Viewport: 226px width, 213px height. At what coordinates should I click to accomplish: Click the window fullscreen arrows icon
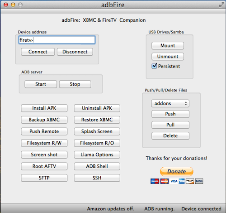[x=221, y=5]
